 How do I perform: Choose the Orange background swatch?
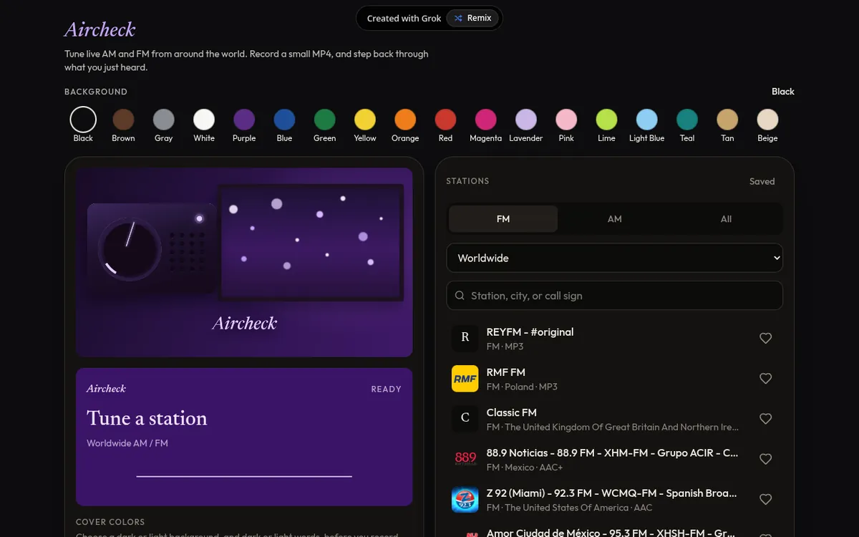point(405,120)
